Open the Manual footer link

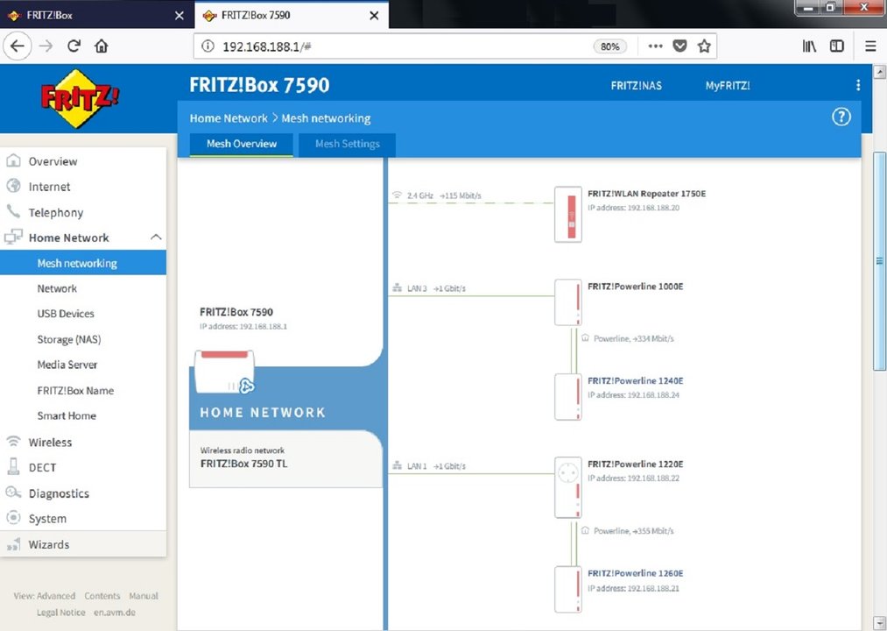click(x=144, y=596)
